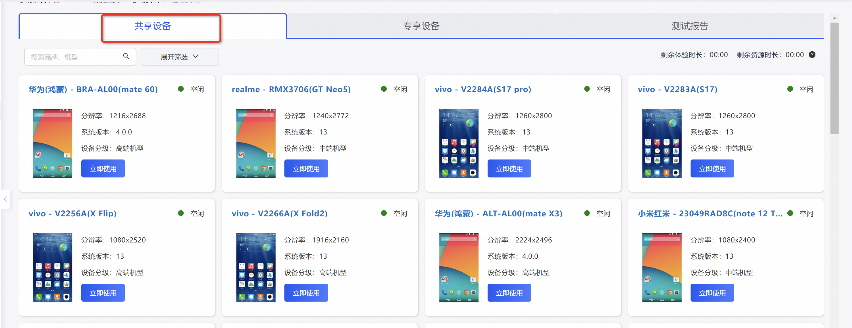This screenshot has height=328, width=852.
Task: Open the realme RMX3706(GT Neo5) device title
Action: point(291,89)
